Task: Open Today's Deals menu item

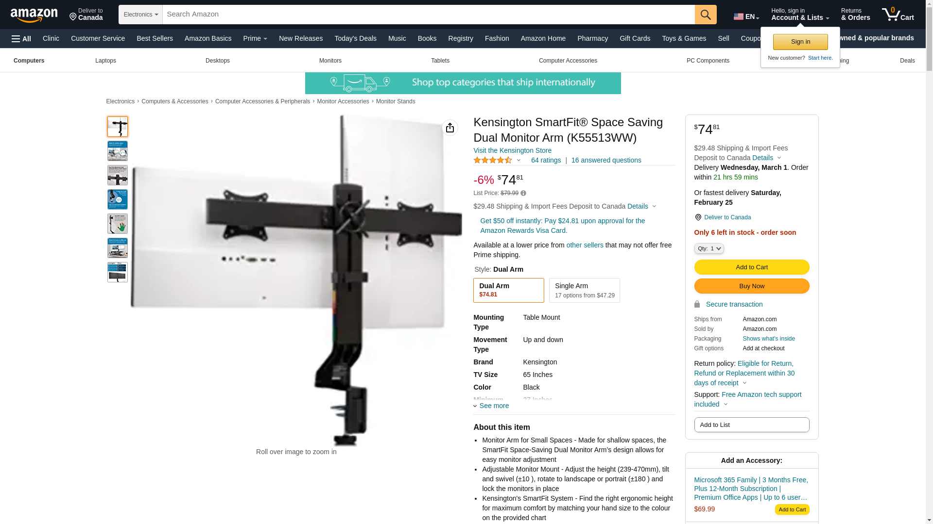Action: click(x=355, y=38)
